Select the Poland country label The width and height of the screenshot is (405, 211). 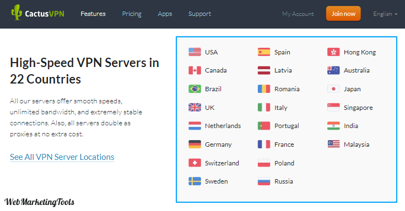[x=284, y=163]
